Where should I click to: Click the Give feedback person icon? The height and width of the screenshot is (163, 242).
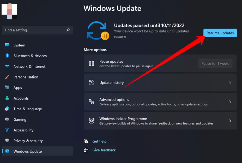(x=86, y=150)
